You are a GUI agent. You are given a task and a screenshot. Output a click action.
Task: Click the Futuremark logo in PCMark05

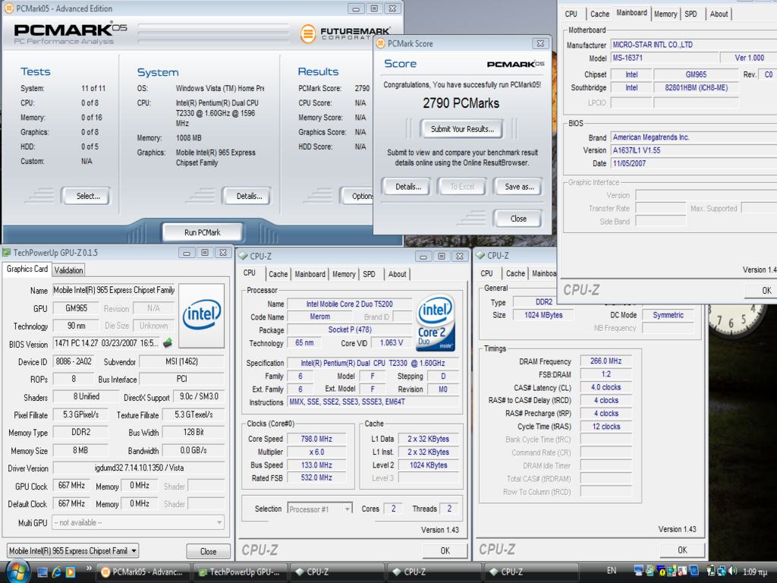pyautogui.click(x=345, y=33)
